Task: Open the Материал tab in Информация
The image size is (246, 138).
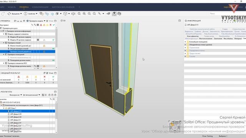Action: 238,39
